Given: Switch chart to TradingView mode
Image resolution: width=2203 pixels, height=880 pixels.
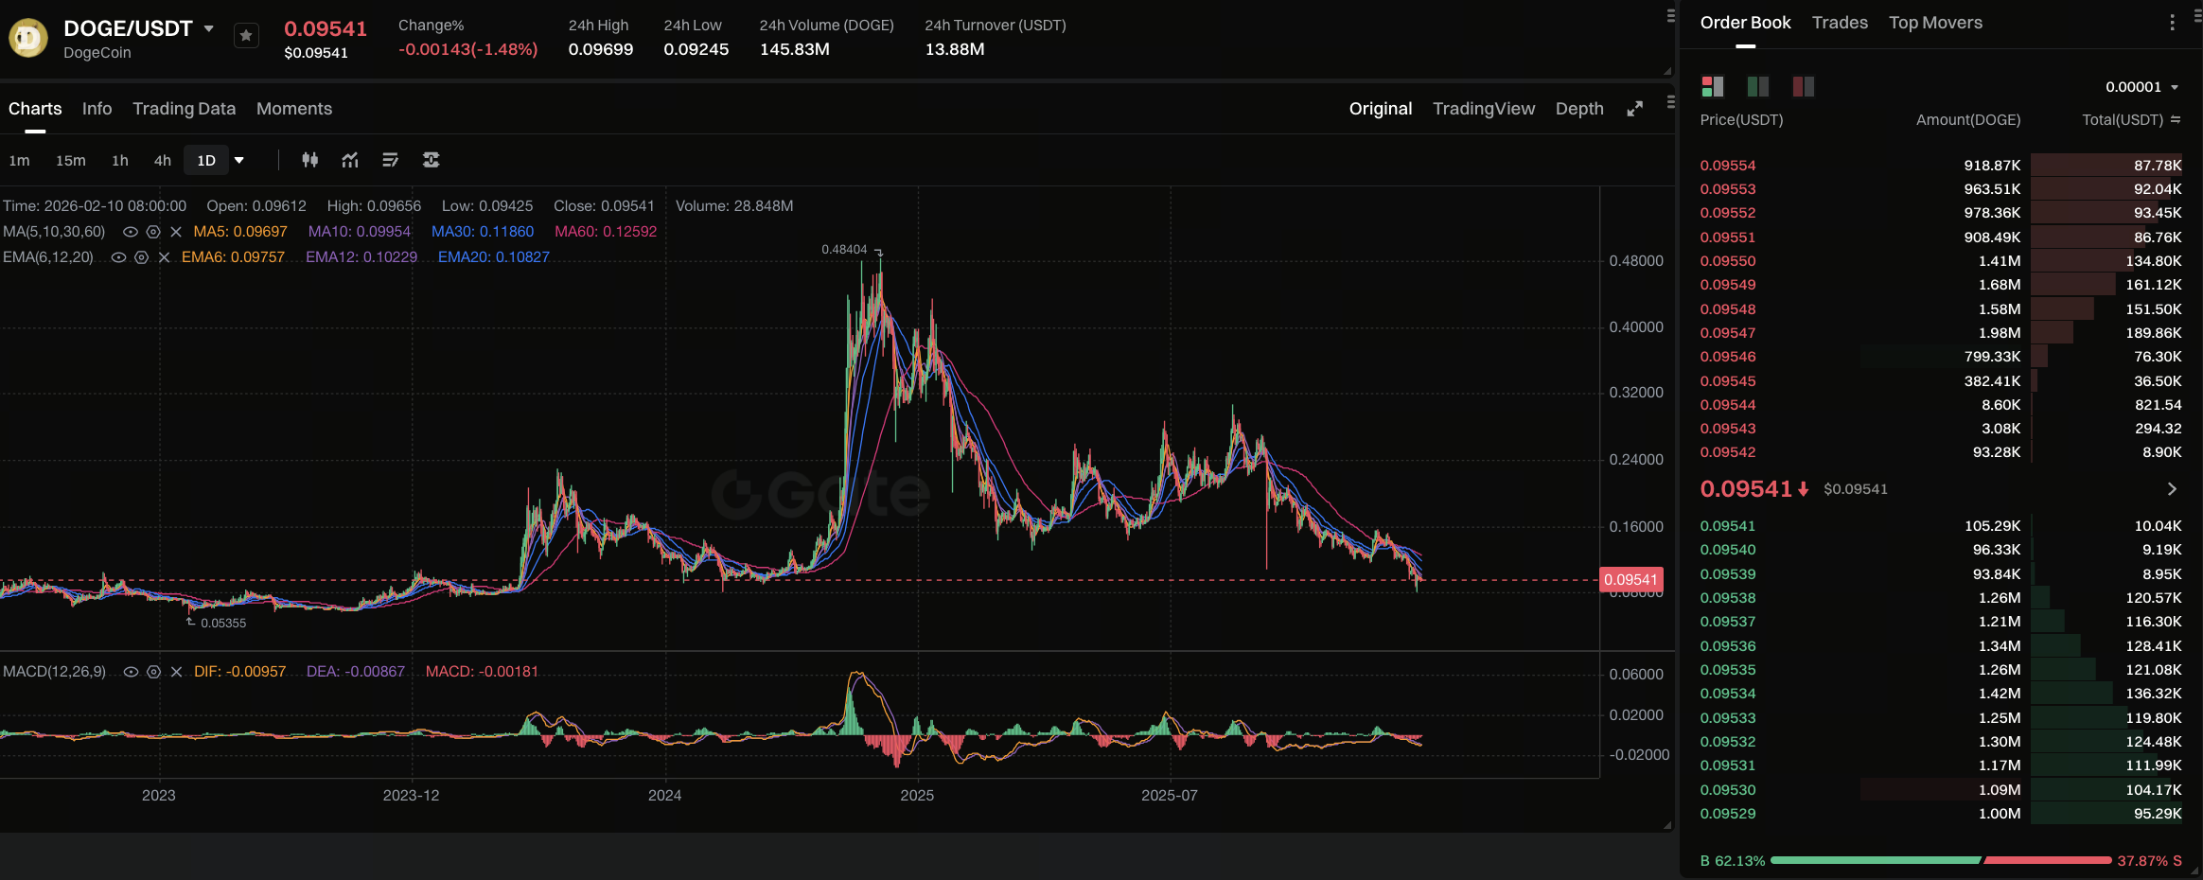Looking at the screenshot, I should pyautogui.click(x=1483, y=109).
